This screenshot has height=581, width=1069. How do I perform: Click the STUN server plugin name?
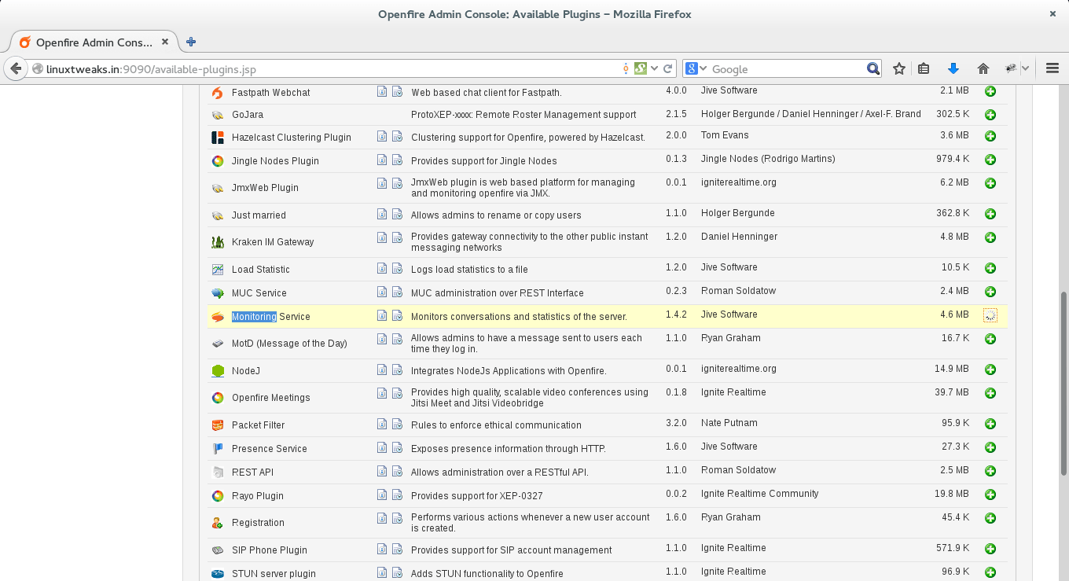coord(274,574)
